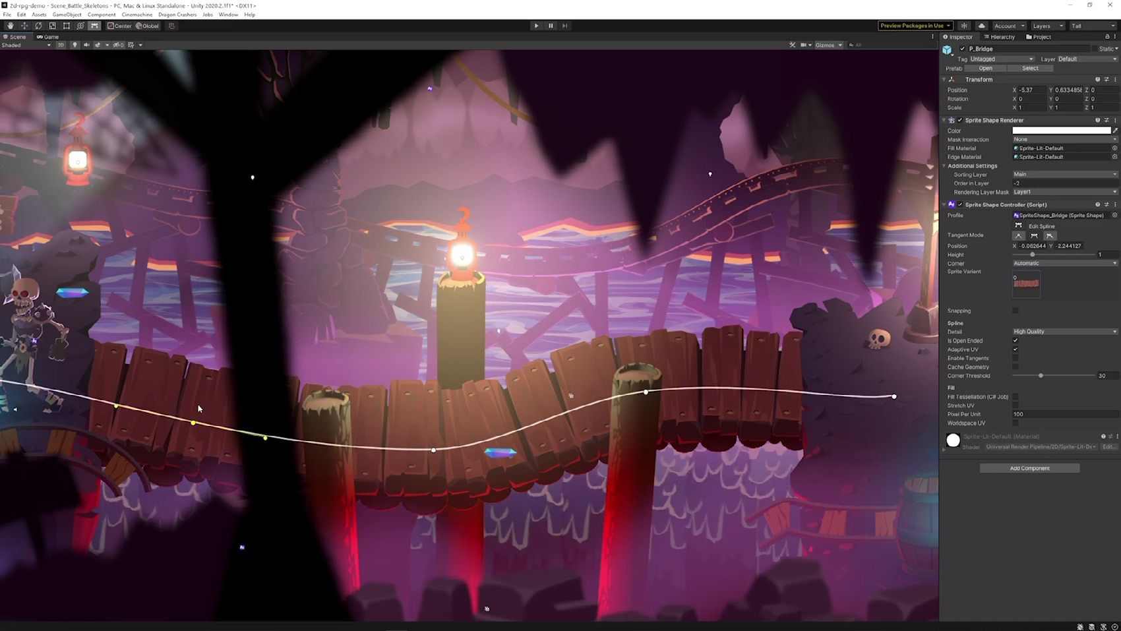Toggle scene lighting bulb icon
The height and width of the screenshot is (631, 1121).
(x=75, y=45)
